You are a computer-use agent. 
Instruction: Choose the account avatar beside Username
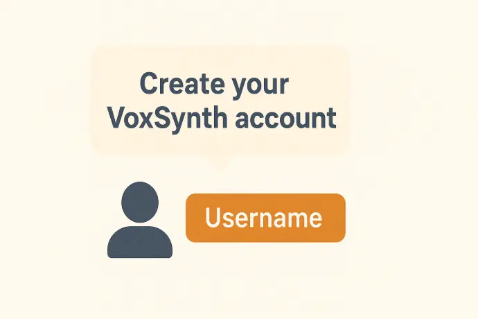coord(140,220)
